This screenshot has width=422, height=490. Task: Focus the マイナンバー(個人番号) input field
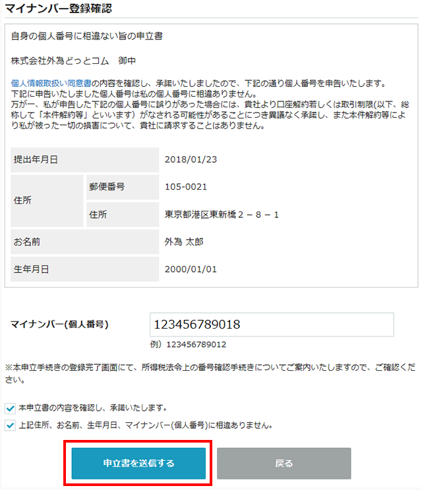pos(272,325)
